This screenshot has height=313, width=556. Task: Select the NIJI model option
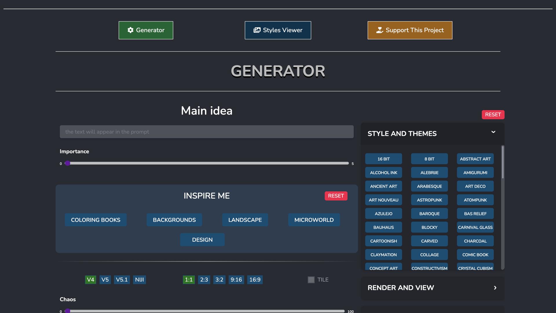[139, 280]
